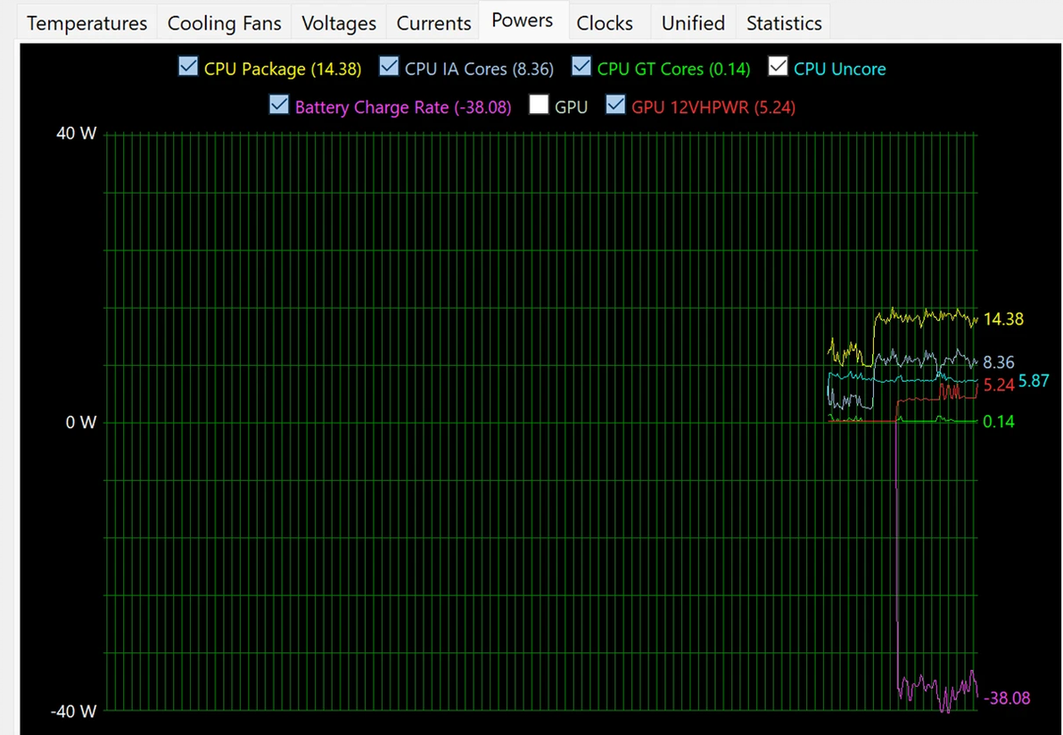Select the Powers tab
Image resolution: width=1063 pixels, height=735 pixels.
pyautogui.click(x=523, y=21)
